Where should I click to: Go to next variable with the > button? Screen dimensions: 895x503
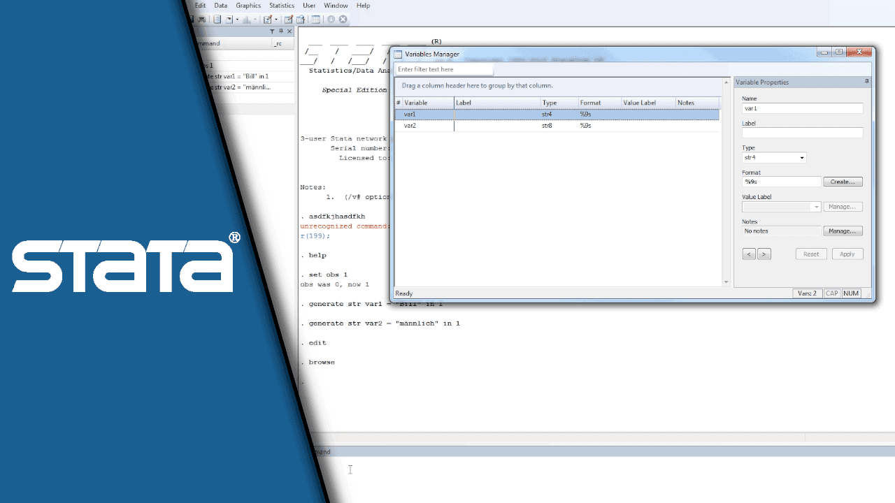764,254
